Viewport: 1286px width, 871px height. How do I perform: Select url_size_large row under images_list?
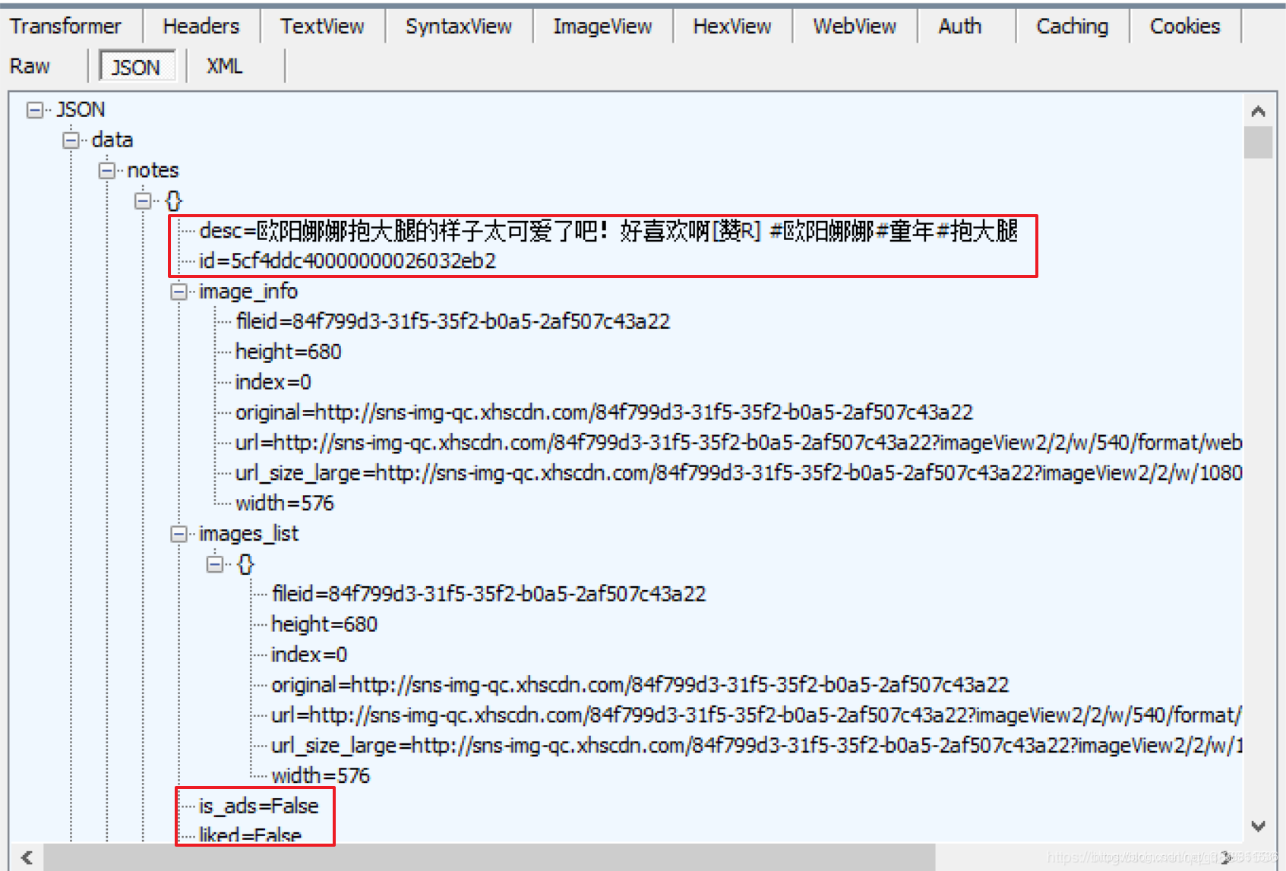(757, 746)
